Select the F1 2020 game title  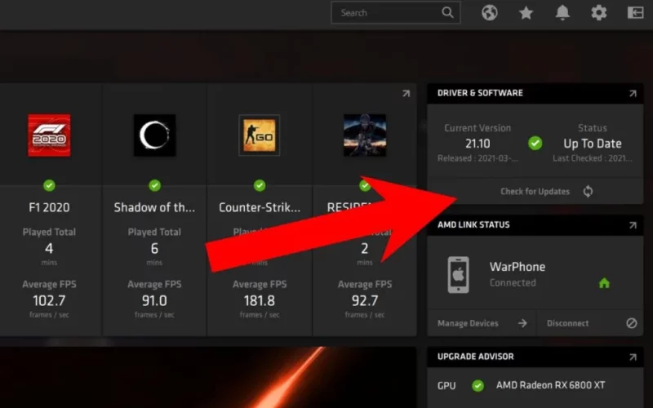coord(49,207)
